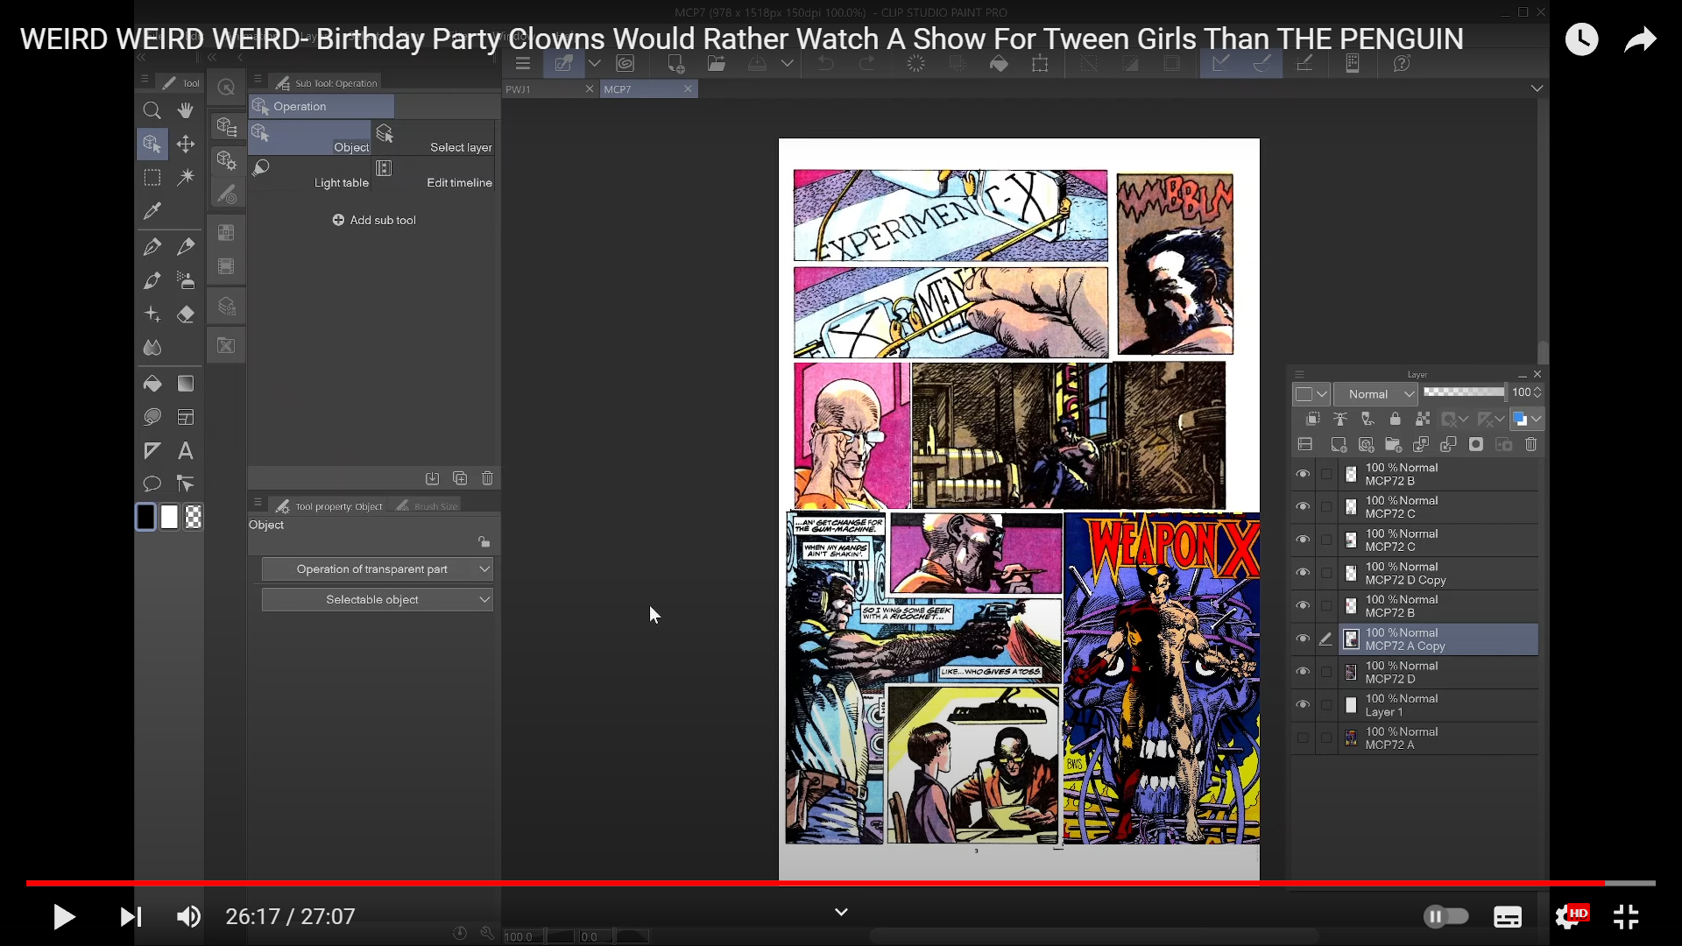Choose the Select layer sub tool
The image size is (1682, 946).
click(x=434, y=138)
